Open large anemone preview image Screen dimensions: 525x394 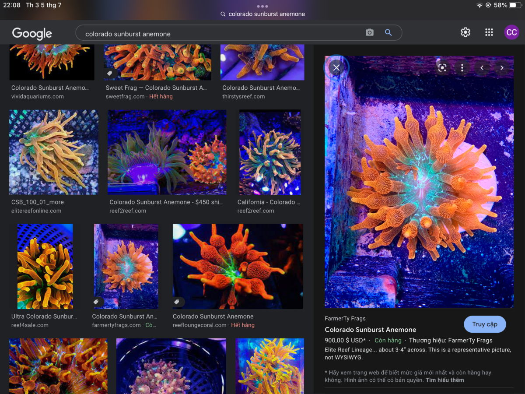[419, 182]
